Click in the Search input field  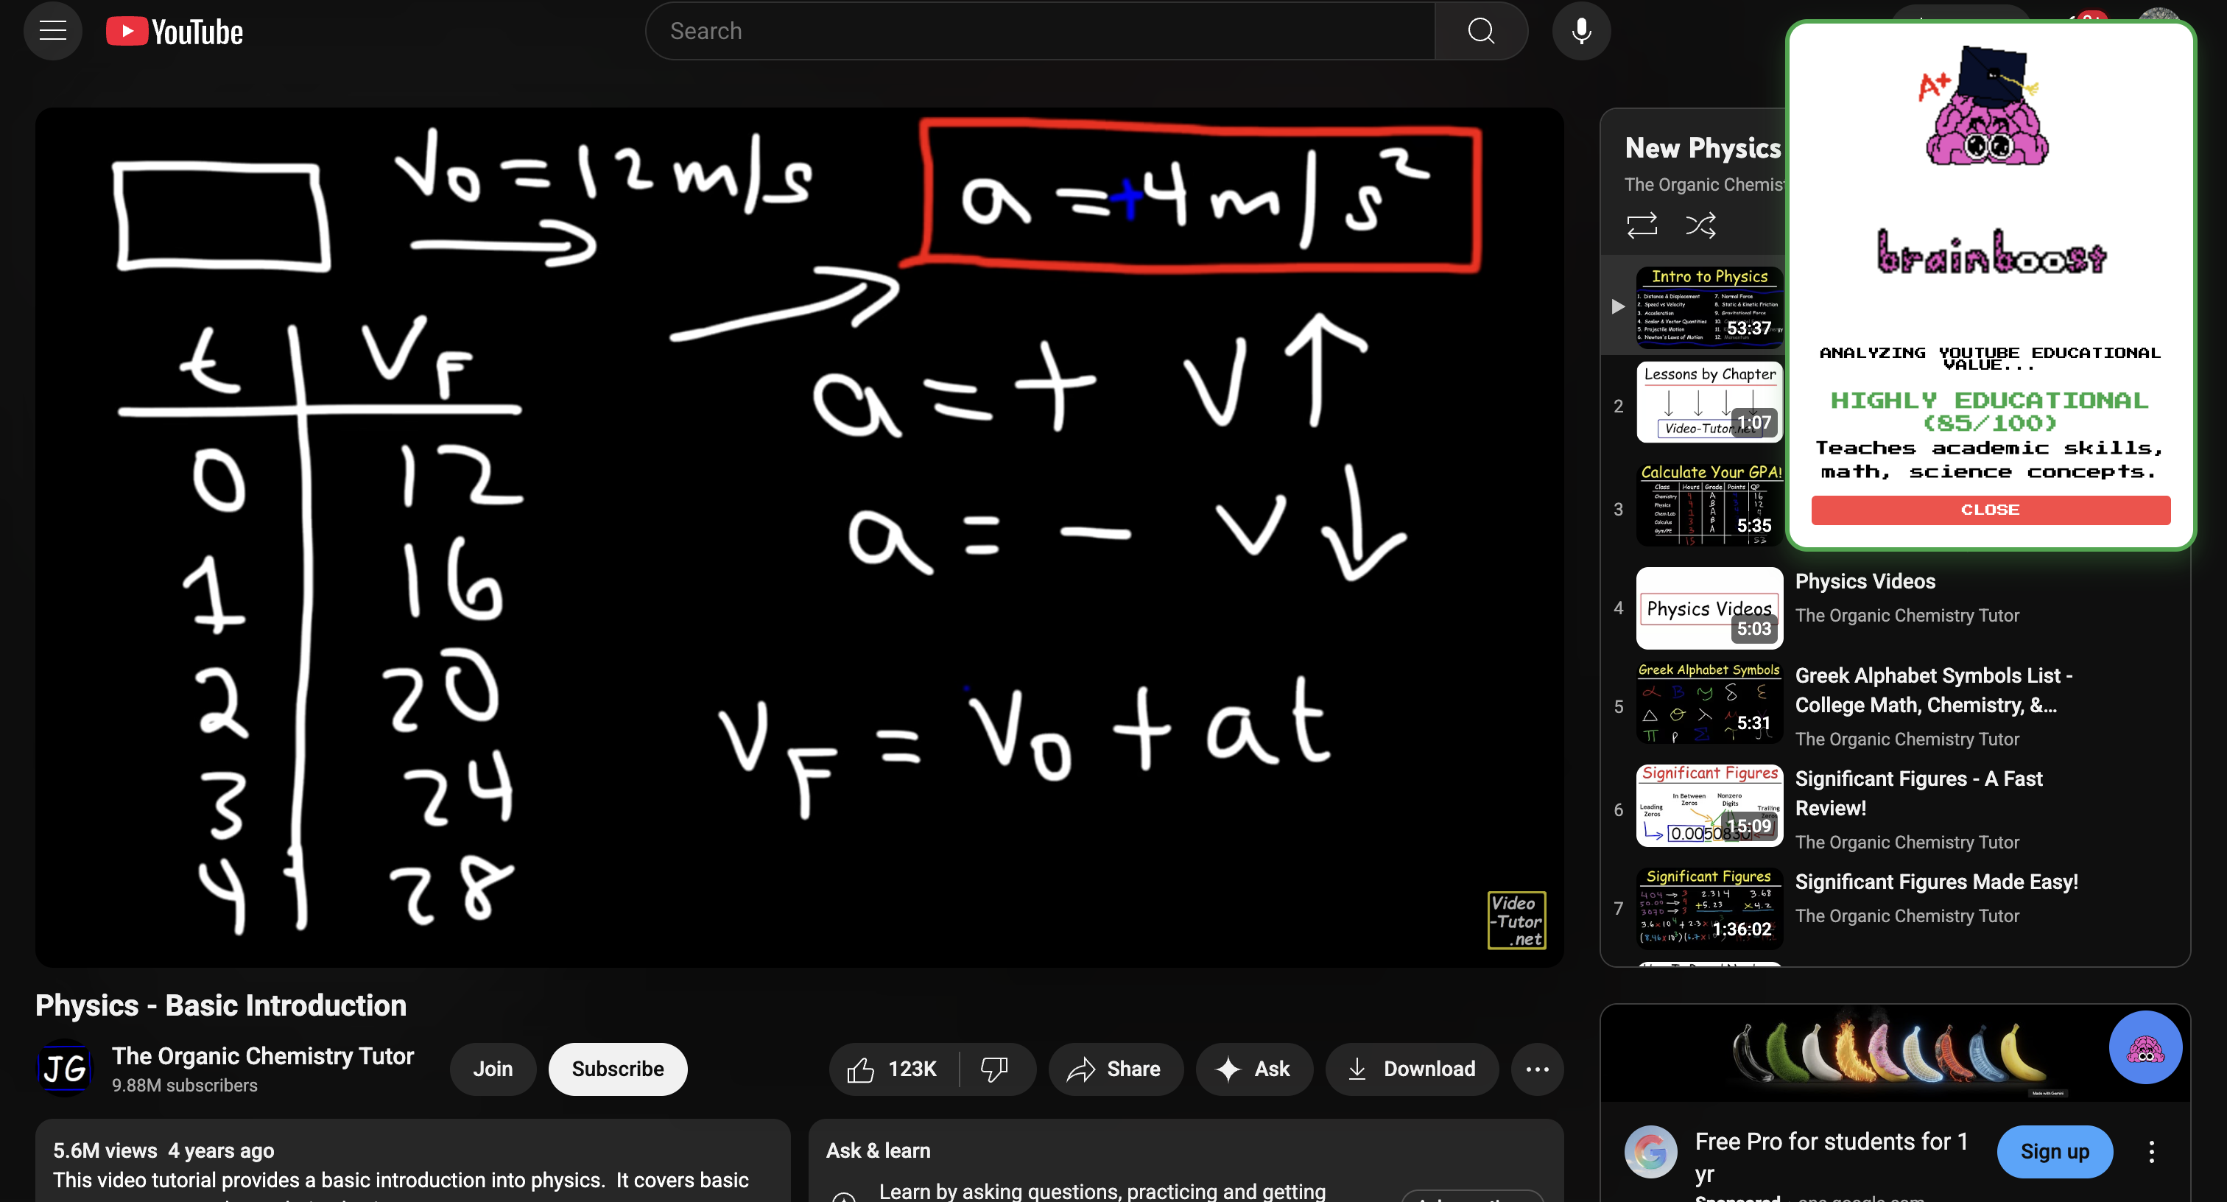pos(1038,31)
